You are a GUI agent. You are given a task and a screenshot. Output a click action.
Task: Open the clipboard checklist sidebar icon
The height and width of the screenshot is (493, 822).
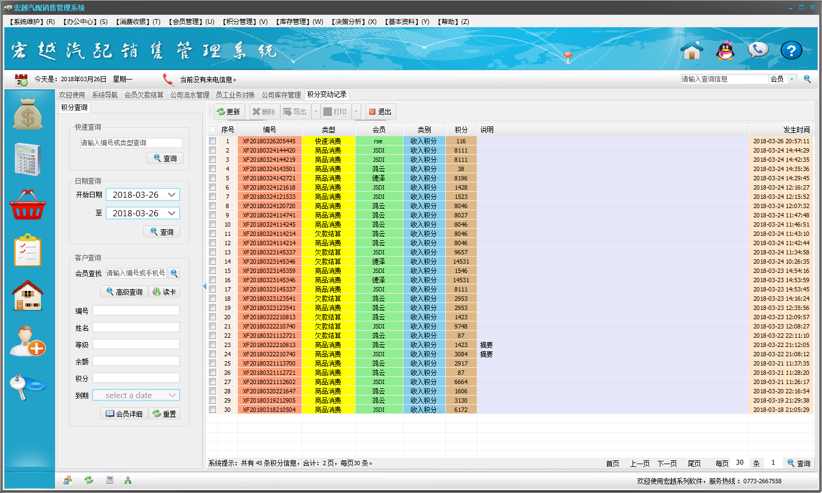pos(28,250)
